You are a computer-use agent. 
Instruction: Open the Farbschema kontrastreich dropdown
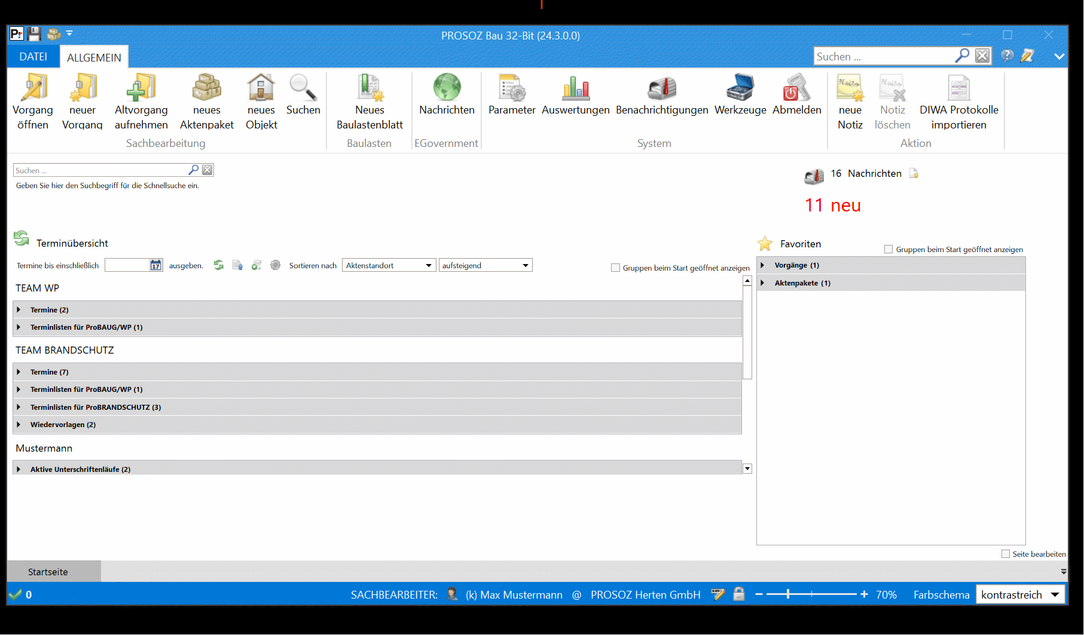(x=1020, y=594)
